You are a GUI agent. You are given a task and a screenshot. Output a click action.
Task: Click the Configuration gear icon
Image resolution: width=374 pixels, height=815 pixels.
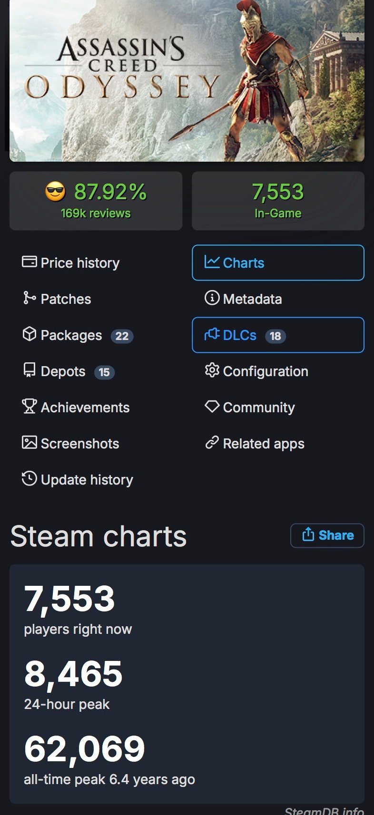212,370
